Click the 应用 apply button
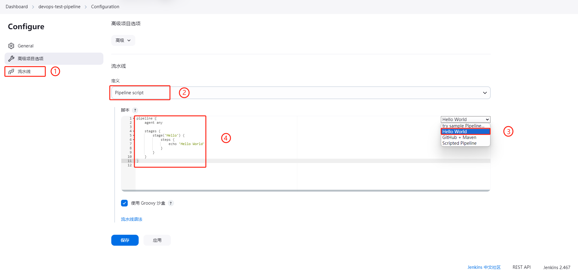 pos(157,240)
